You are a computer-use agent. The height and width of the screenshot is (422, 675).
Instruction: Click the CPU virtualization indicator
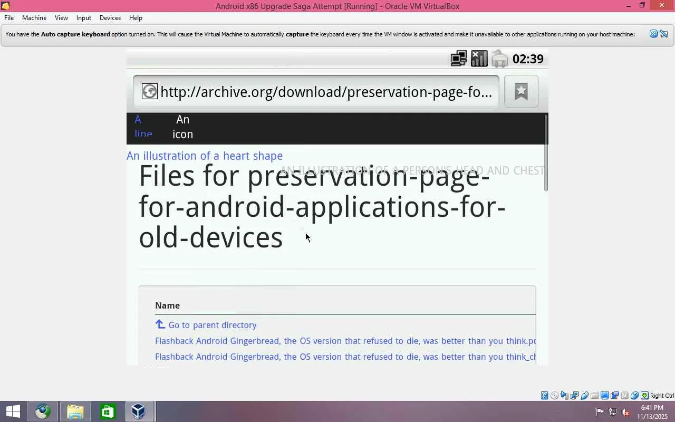pos(625,396)
